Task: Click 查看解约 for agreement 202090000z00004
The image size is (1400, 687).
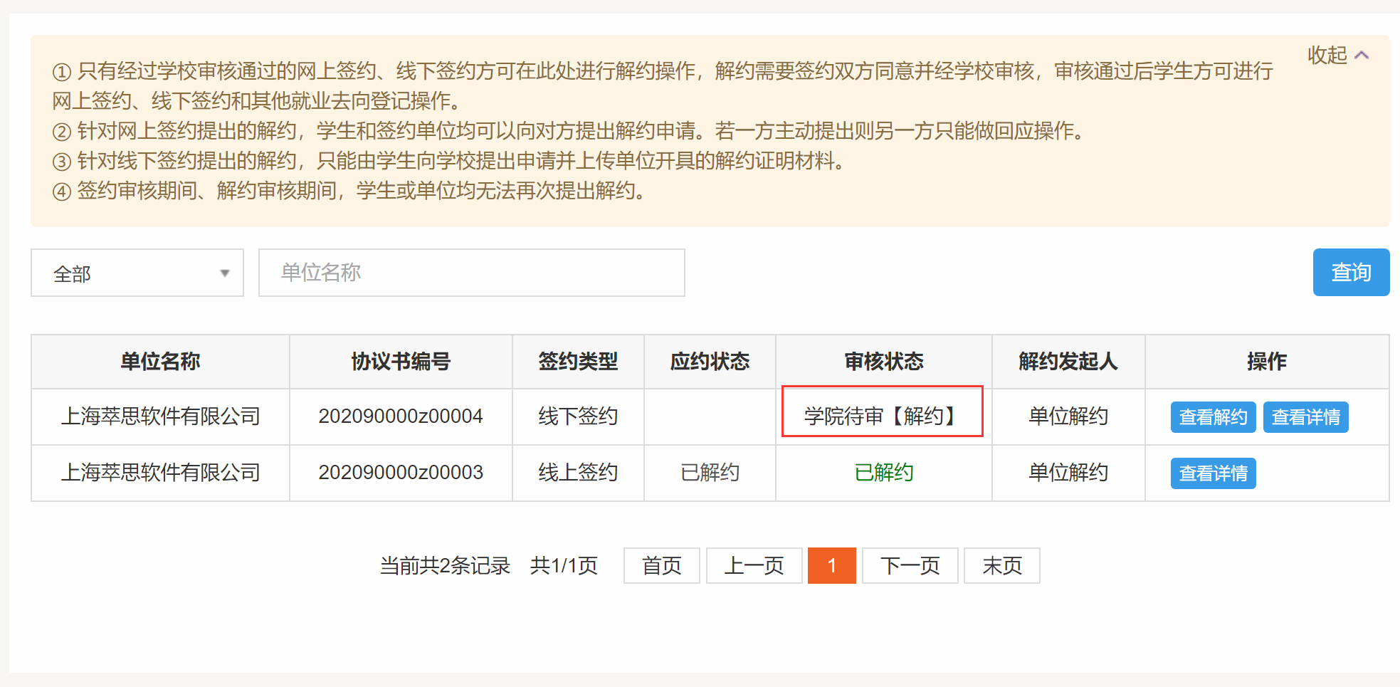Action: [1213, 416]
